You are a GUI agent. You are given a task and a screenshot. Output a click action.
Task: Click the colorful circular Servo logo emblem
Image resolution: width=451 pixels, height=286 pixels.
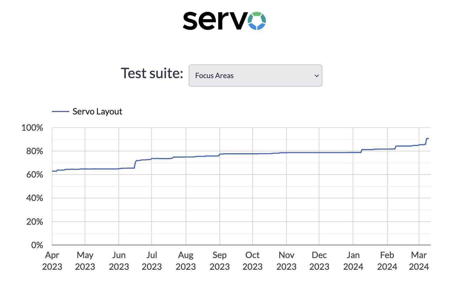tap(257, 21)
